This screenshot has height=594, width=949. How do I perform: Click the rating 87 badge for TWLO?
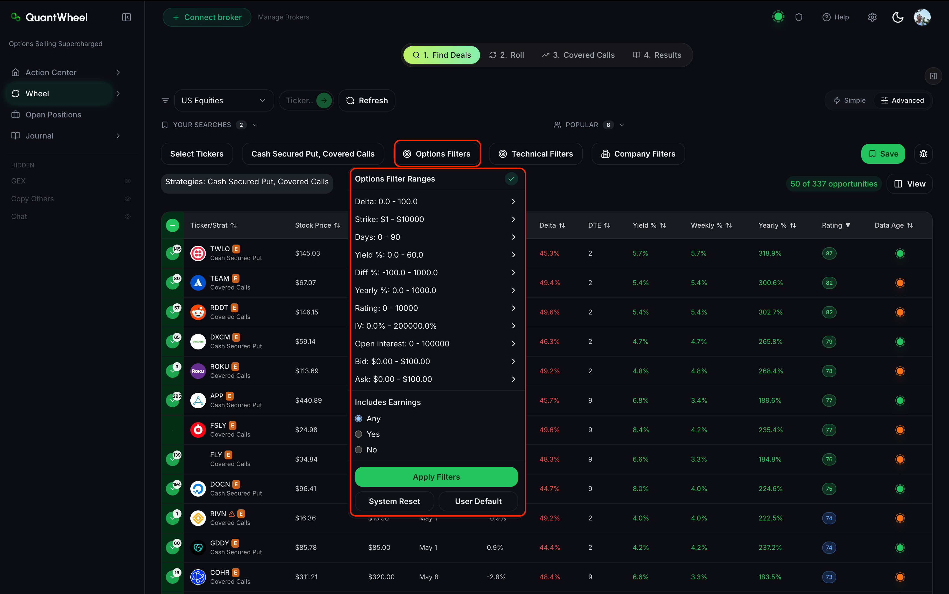tap(829, 253)
